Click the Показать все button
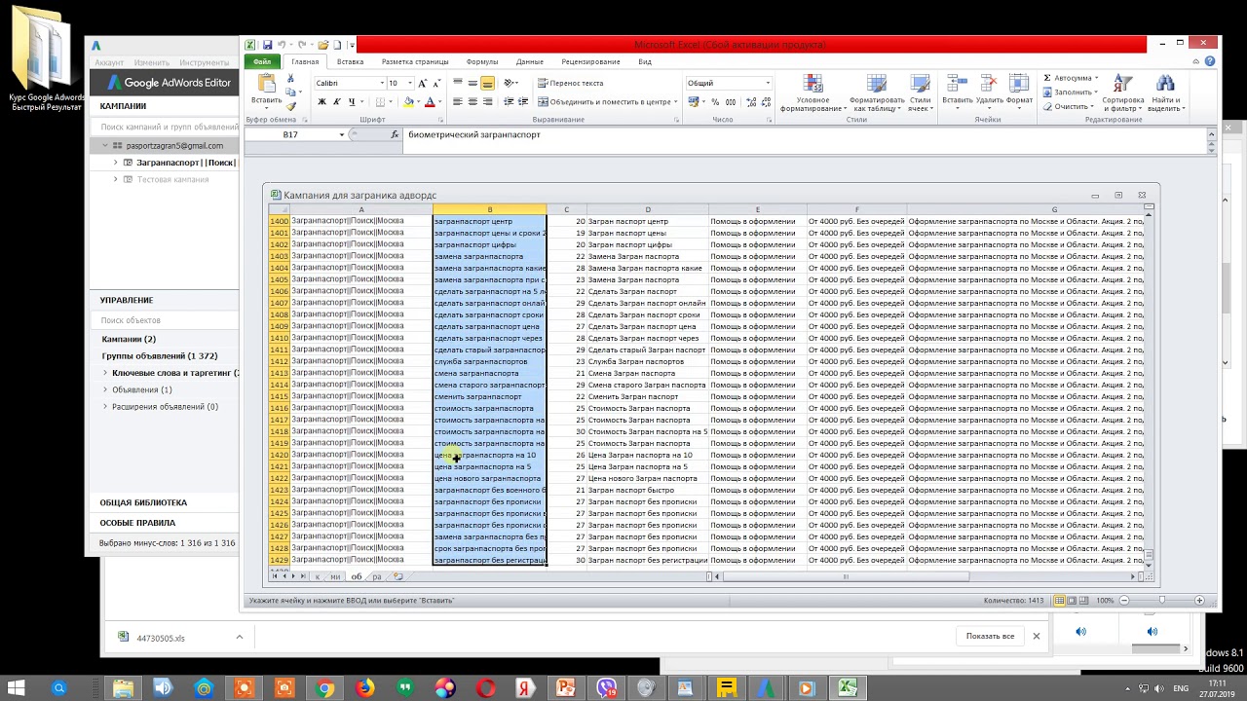The height and width of the screenshot is (701, 1247). (990, 636)
